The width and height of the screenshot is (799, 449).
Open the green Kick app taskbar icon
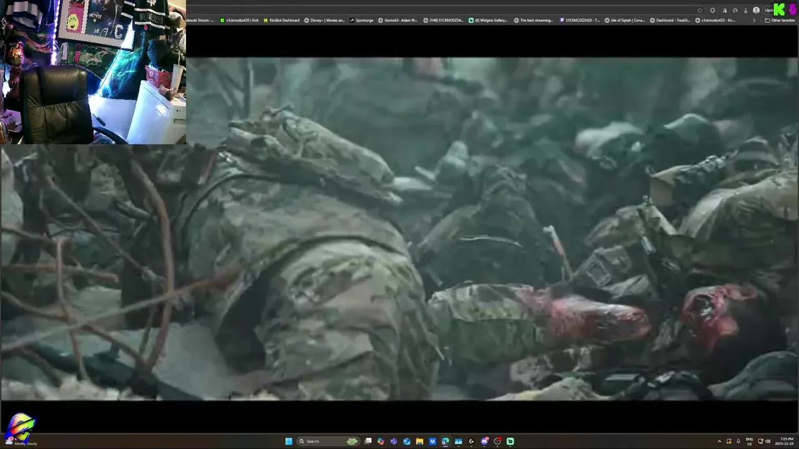510,441
